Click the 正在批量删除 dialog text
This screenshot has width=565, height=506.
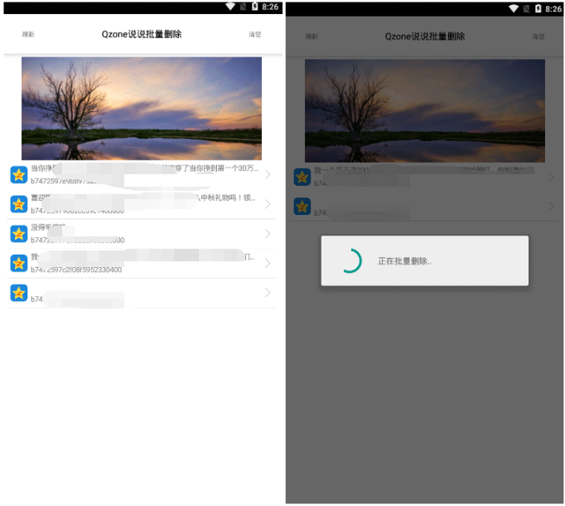tap(404, 260)
